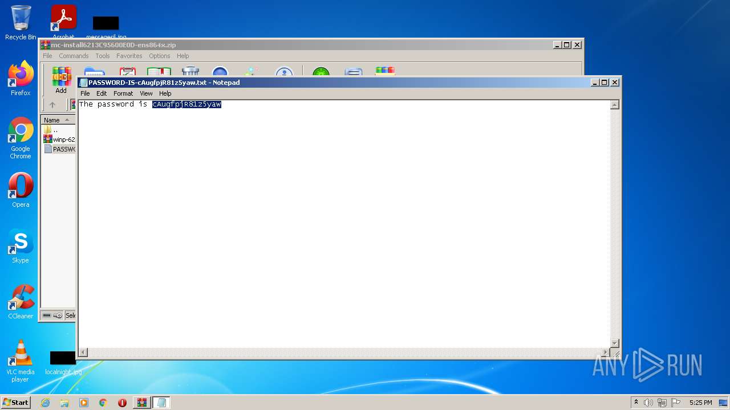Open WinRAR Commands menu
Screen dimensions: 730x410
pyautogui.click(x=74, y=56)
